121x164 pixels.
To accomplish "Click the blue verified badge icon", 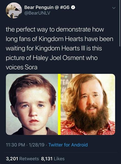I will [73, 7].
